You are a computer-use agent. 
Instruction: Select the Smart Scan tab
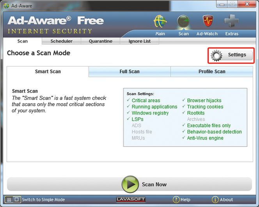(x=48, y=72)
